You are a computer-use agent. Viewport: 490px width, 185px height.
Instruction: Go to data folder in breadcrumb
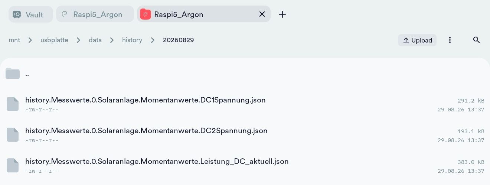tap(95, 40)
